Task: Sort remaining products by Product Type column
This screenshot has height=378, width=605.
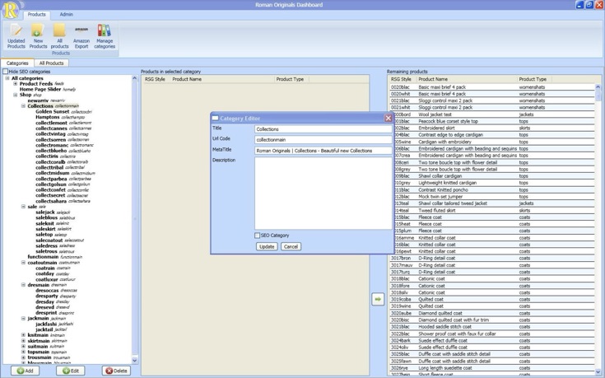Action: click(533, 79)
